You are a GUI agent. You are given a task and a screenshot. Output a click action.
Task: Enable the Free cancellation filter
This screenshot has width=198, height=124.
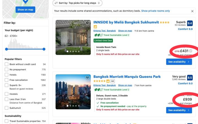point(7,80)
